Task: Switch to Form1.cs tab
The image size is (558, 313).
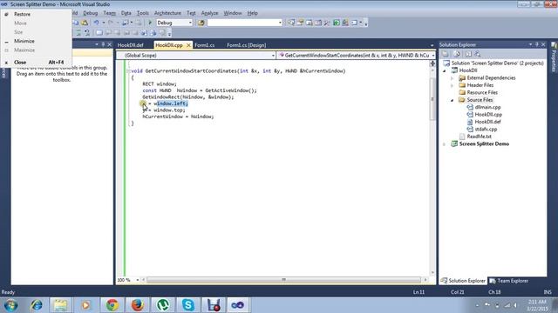Action: [x=204, y=45]
